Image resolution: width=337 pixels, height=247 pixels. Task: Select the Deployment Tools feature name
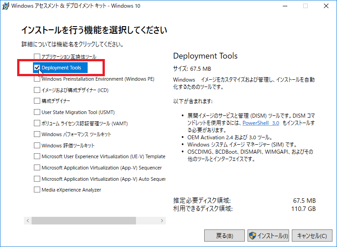61,68
